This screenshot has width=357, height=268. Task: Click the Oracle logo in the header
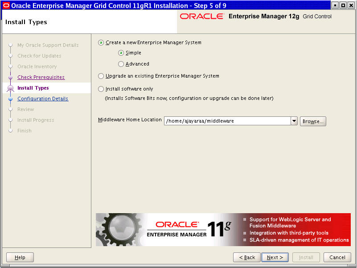coord(202,16)
